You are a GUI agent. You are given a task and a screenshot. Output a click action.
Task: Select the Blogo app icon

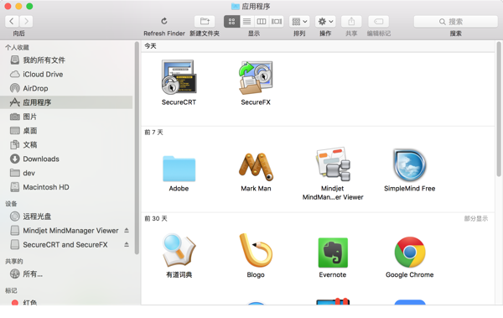tap(256, 250)
